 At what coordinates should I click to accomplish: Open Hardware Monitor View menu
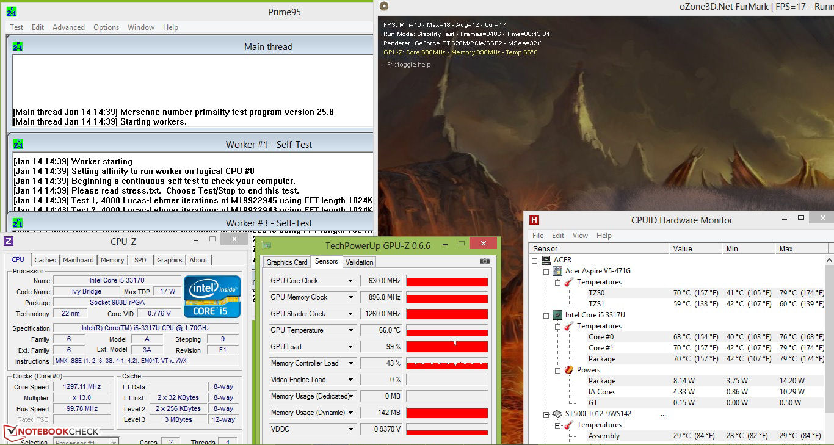580,236
